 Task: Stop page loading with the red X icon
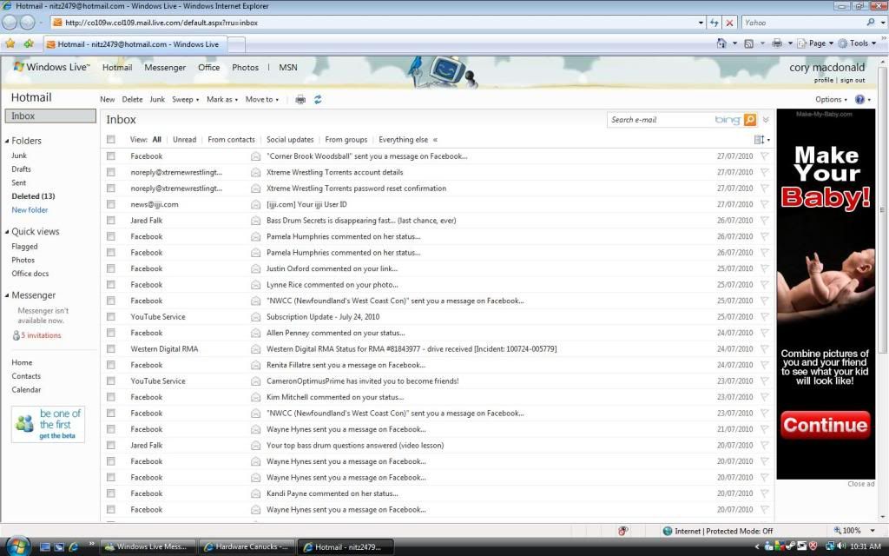729,23
